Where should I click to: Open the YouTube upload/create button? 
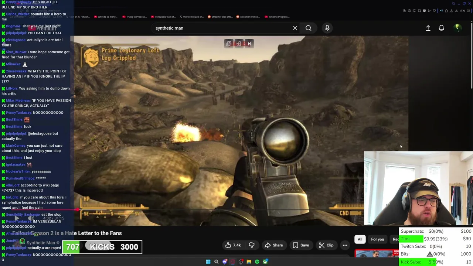(428, 28)
